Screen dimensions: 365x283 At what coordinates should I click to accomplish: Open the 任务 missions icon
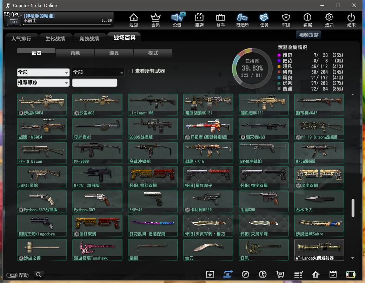264,20
